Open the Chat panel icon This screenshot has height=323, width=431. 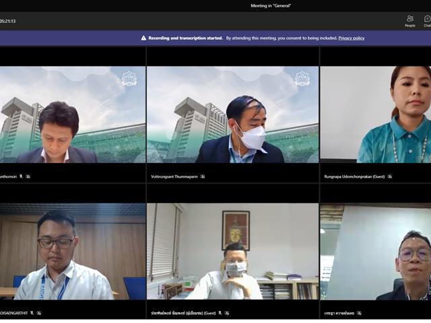[x=427, y=21]
